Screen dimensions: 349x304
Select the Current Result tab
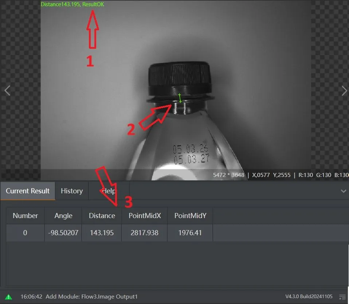click(x=28, y=191)
